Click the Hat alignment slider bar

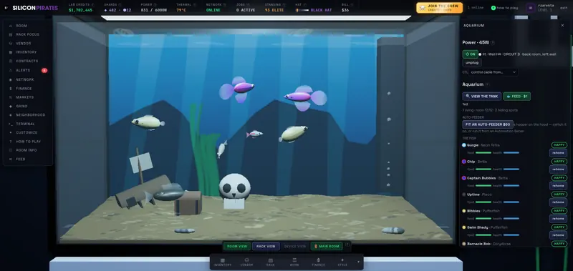[x=302, y=10]
